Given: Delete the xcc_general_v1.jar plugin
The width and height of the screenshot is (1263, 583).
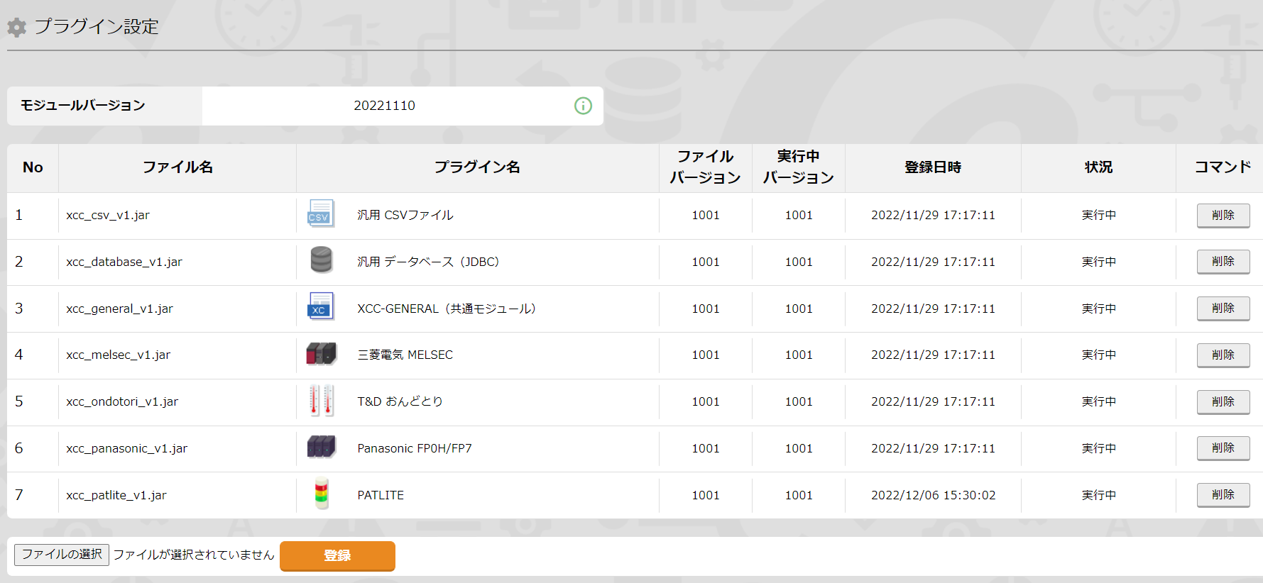Looking at the screenshot, I should [1223, 309].
